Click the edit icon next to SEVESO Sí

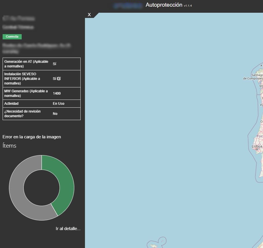pos(59,78)
